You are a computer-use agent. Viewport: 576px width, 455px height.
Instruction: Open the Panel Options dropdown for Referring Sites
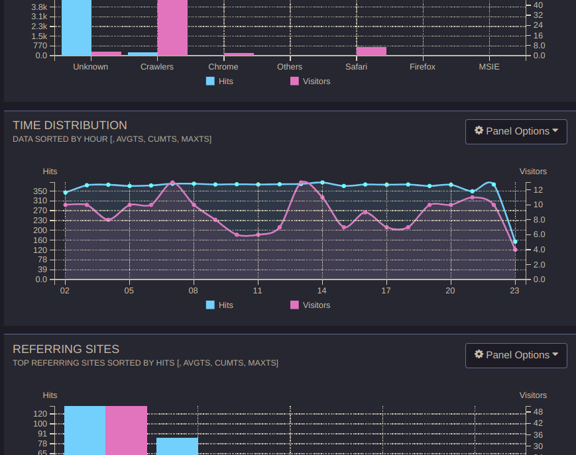pyautogui.click(x=516, y=355)
